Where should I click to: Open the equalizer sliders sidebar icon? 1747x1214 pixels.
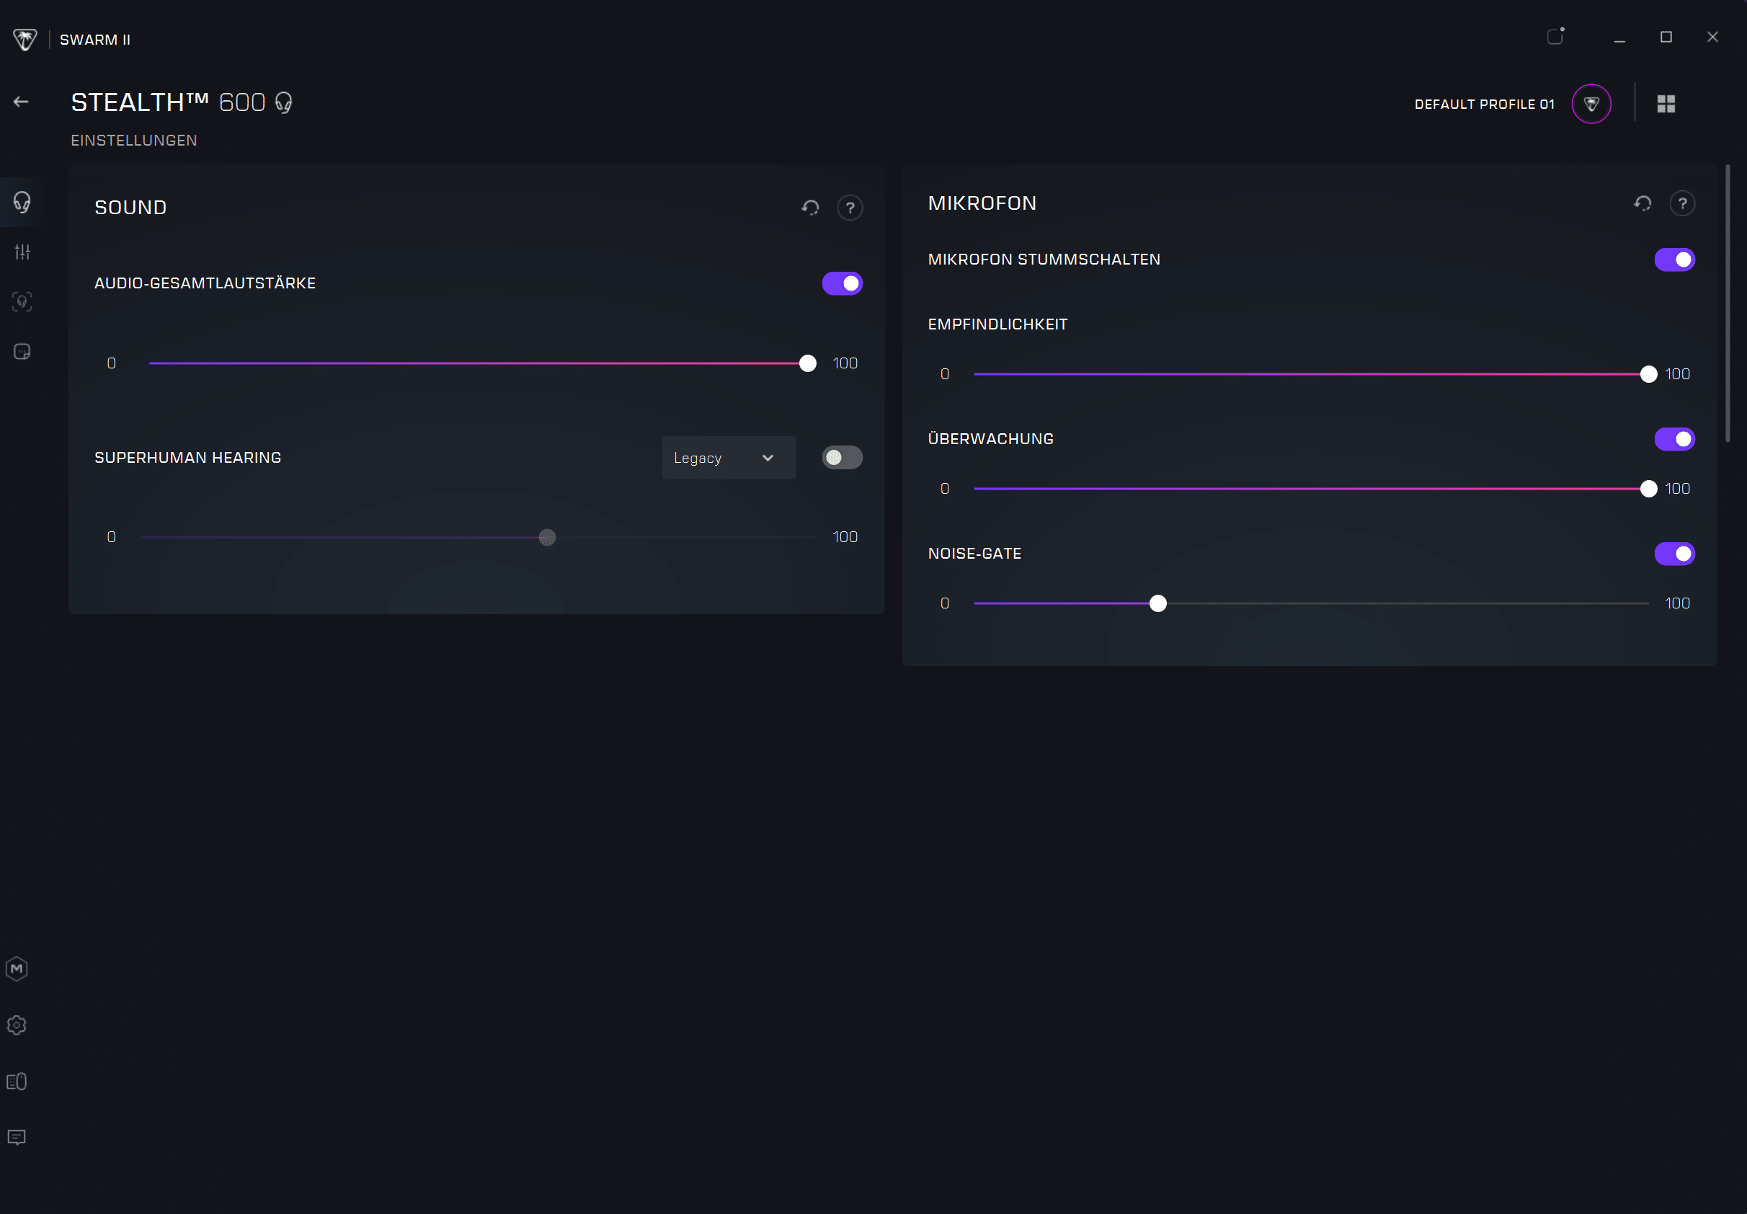[x=22, y=252]
